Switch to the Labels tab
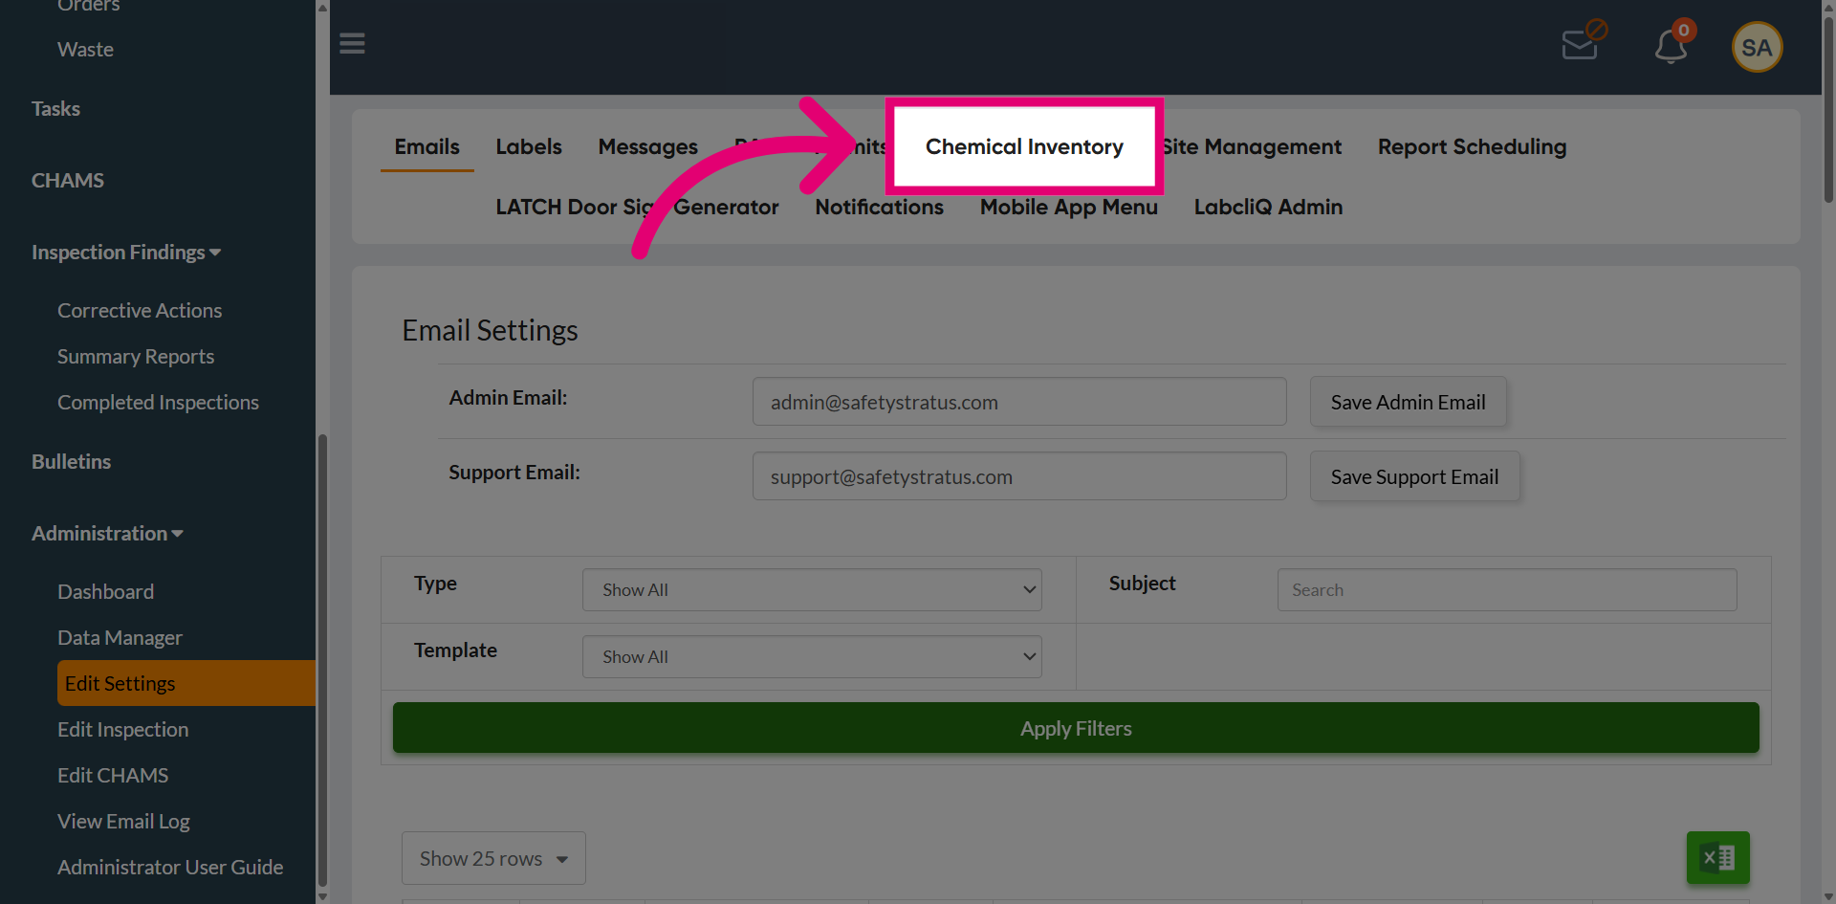 pos(529,146)
